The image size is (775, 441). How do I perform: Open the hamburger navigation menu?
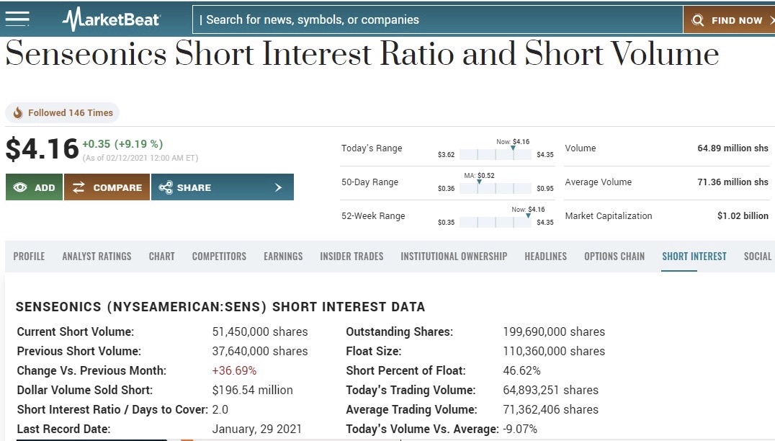(x=17, y=19)
